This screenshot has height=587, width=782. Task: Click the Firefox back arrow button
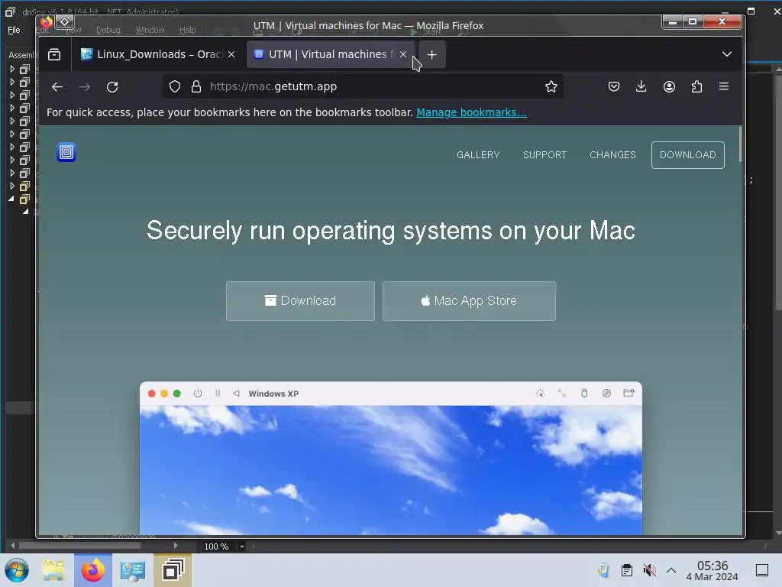click(x=57, y=87)
